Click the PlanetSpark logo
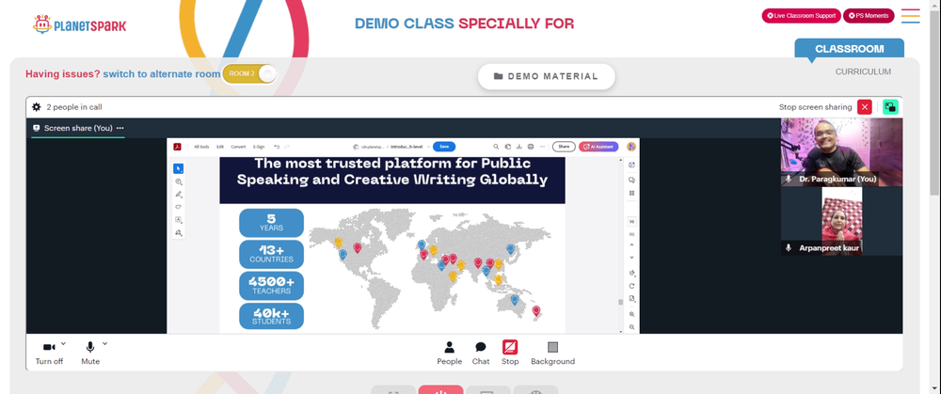Screen dimensions: 941x394 [79, 24]
